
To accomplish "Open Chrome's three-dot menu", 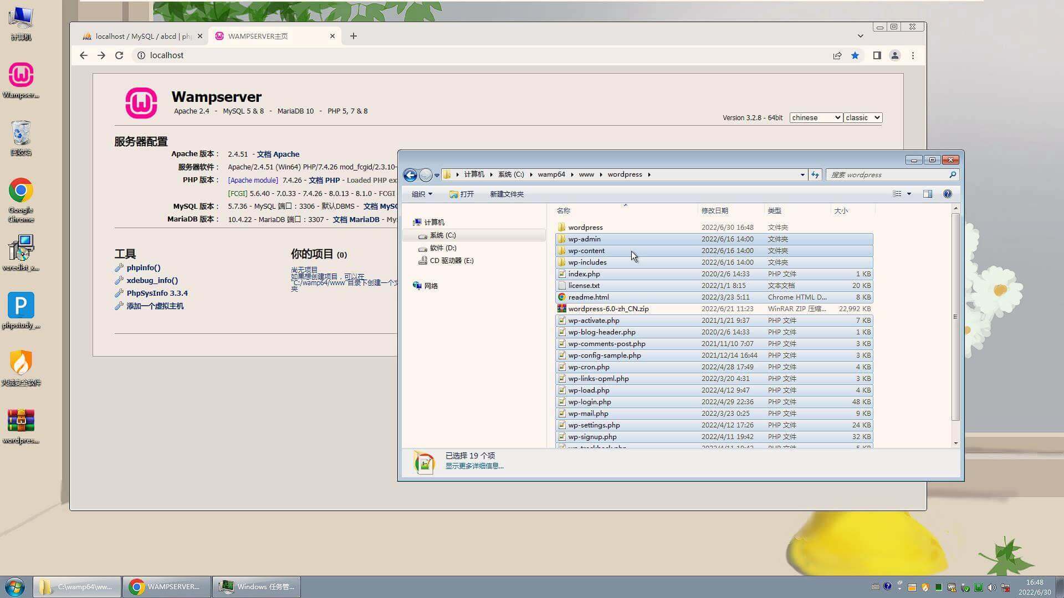I will pos(913,55).
